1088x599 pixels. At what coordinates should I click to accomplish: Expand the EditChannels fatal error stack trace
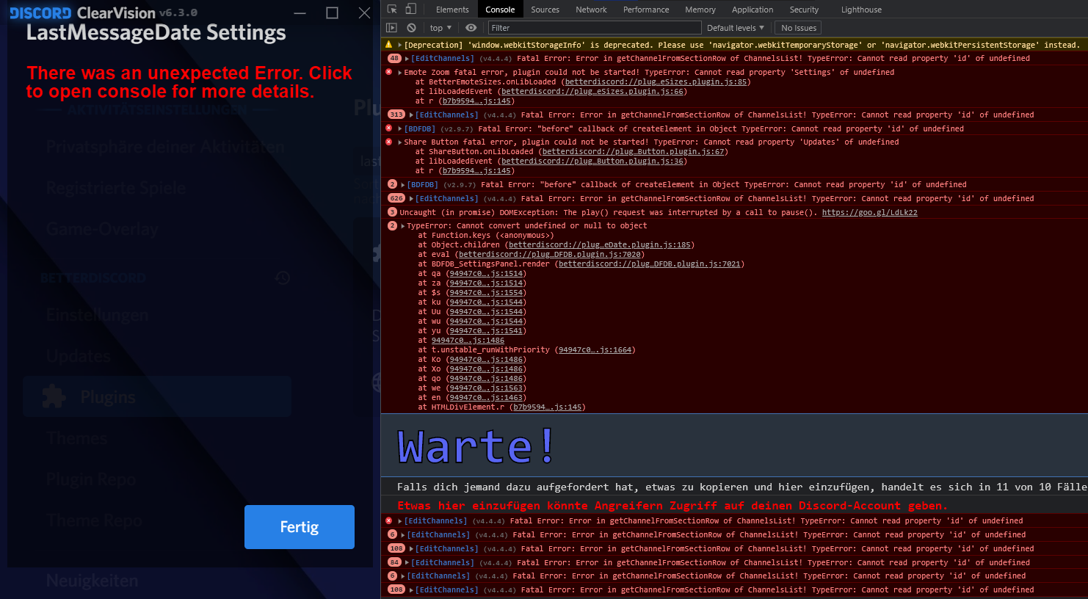(405, 58)
